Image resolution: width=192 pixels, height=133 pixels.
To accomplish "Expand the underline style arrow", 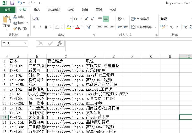I will (x=50, y=27).
